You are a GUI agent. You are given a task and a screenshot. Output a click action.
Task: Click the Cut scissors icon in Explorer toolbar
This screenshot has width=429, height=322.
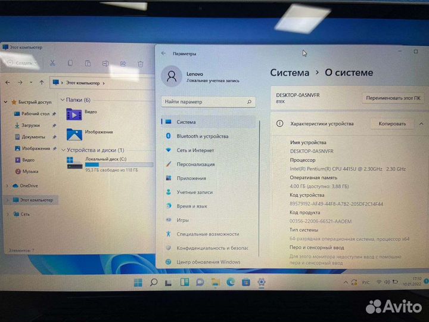click(x=52, y=63)
